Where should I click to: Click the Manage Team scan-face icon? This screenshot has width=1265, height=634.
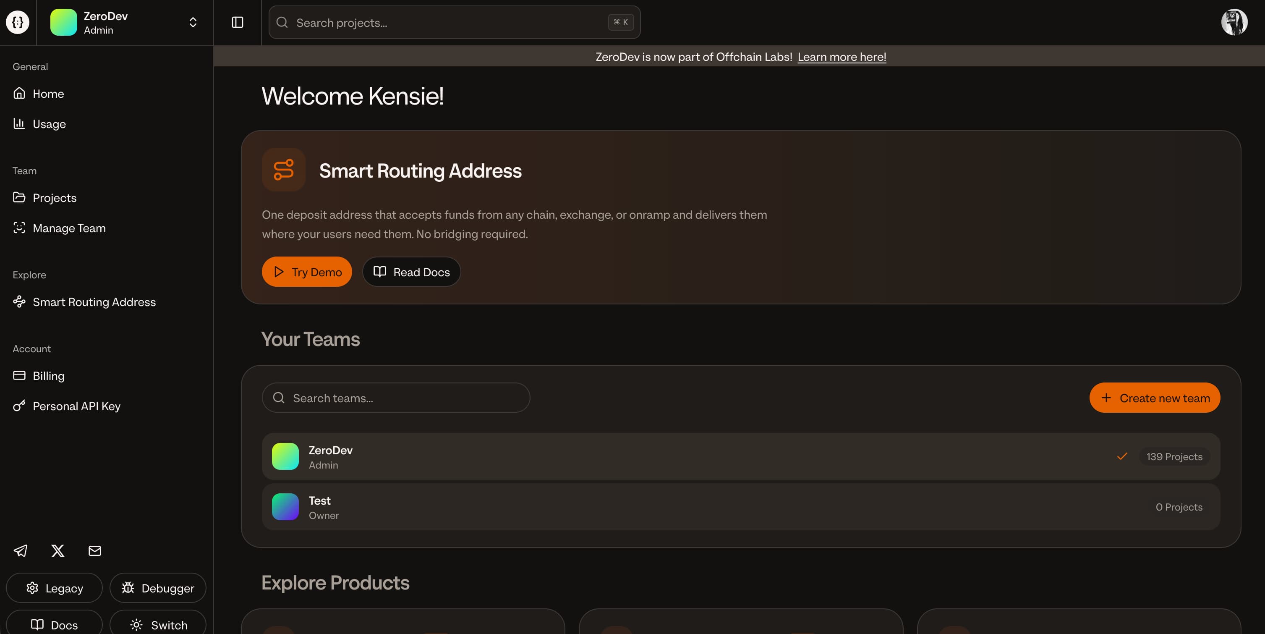[x=19, y=228]
